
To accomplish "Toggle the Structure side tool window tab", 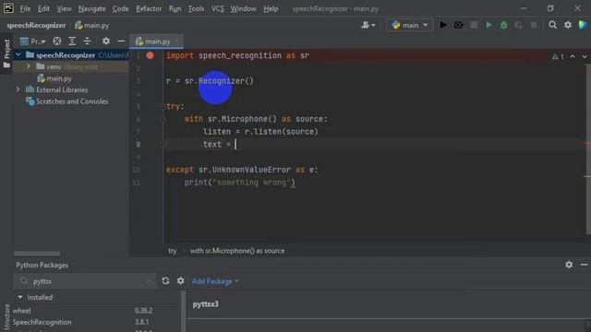I will click(x=6, y=317).
